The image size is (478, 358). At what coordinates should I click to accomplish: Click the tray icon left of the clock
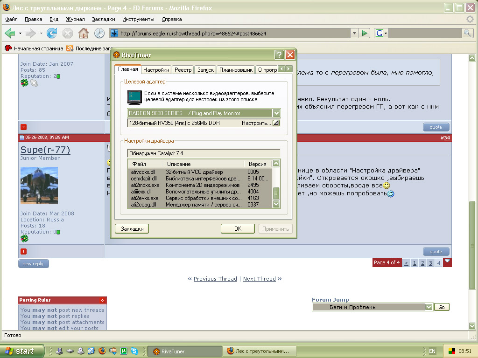coord(451,351)
